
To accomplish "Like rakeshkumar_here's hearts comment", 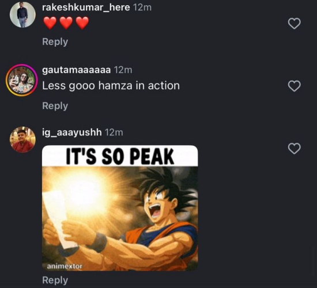I will point(294,24).
